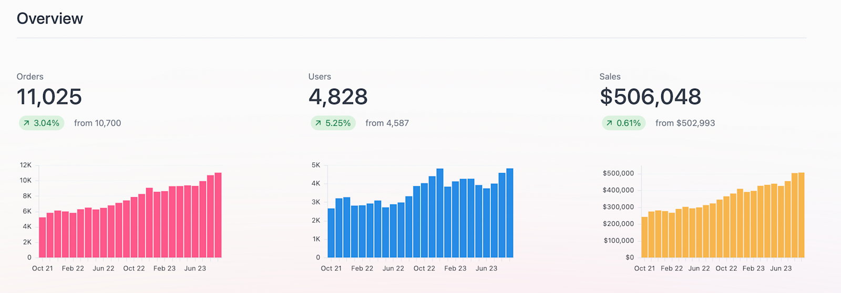This screenshot has width=841, height=293.
Task: Click the first orange bar in Sales chart
Action: (645, 237)
